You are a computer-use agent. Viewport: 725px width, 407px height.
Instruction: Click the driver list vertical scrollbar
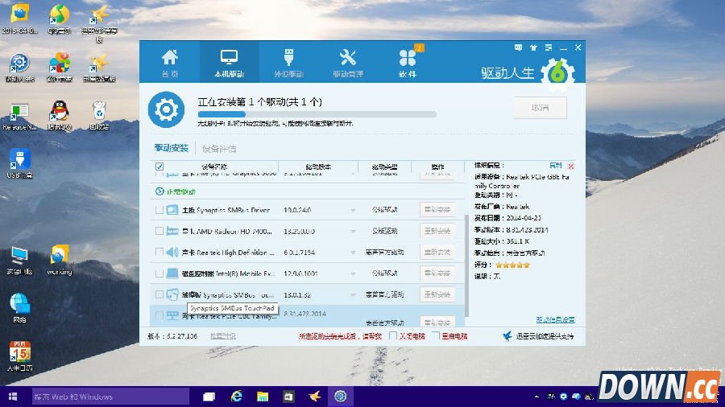pyautogui.click(x=466, y=265)
